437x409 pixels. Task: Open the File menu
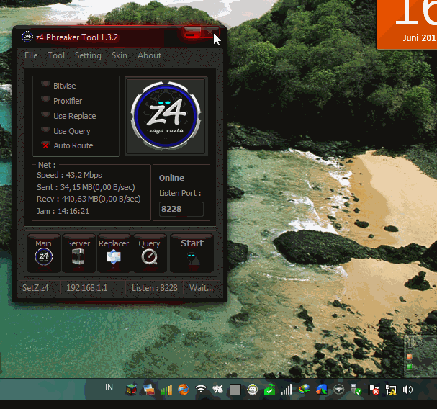click(31, 55)
